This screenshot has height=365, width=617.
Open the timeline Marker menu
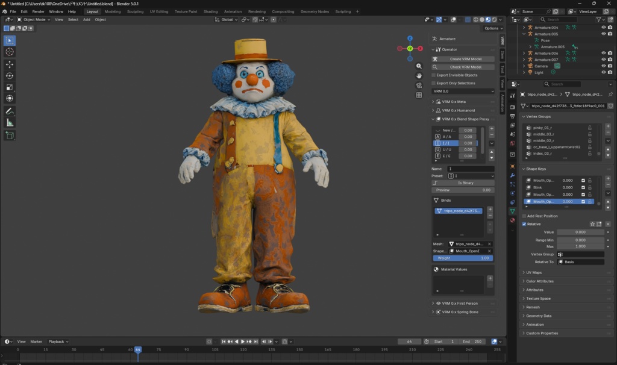(x=36, y=342)
